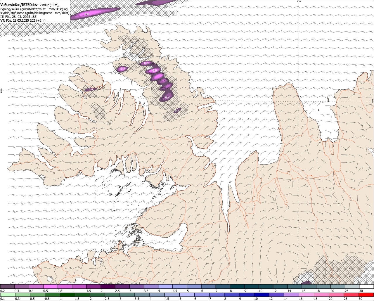The width and height of the screenshot is (374, 301).
Task: Click the 0.3 contour label on the map
Action: pyautogui.click(x=177, y=111)
